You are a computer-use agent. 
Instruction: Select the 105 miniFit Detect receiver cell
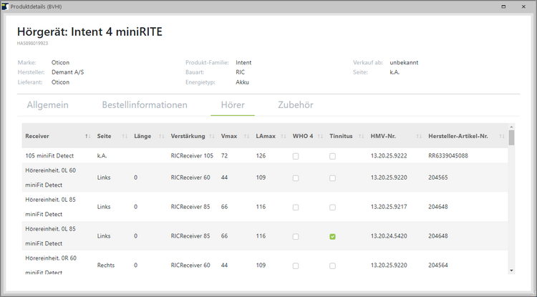49,156
